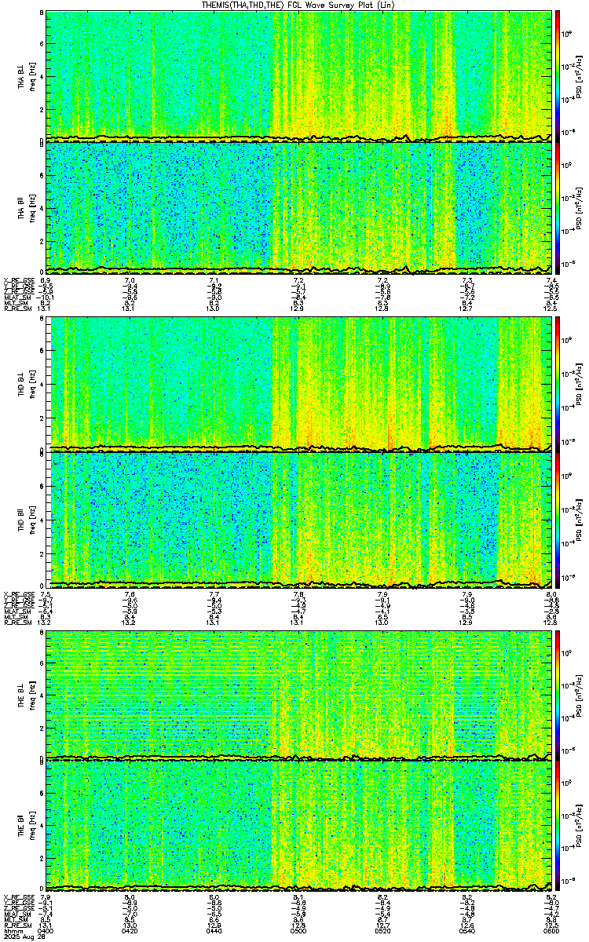Click the 0600 time label on bottom axis
Screen dimensions: 589x942
point(548,931)
